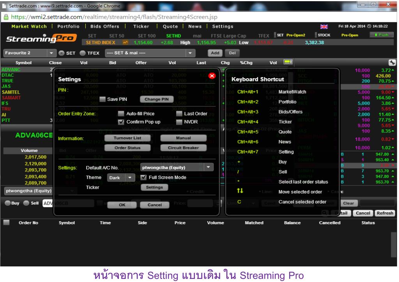This screenshot has width=399, height=282.
Task: Select the Buy radio button
Action: (x=8, y=203)
